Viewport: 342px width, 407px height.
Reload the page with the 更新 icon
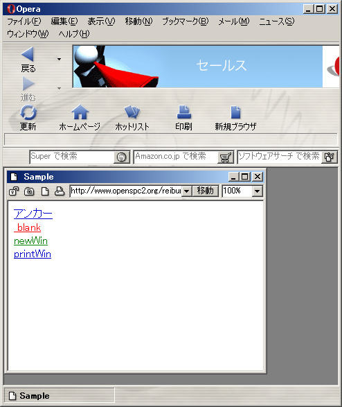[28, 112]
